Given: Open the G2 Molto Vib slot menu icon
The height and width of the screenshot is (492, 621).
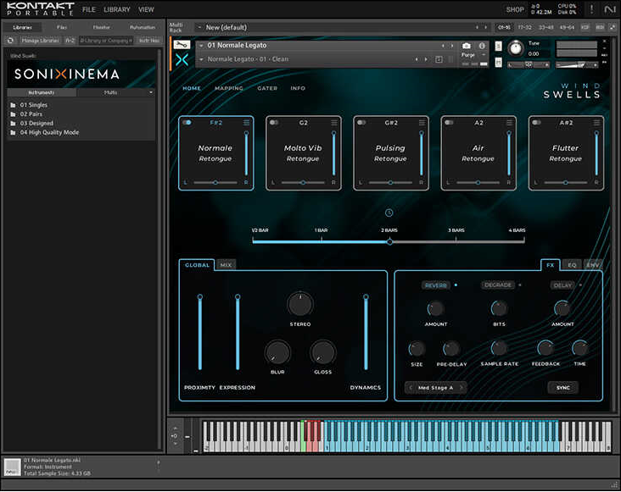Looking at the screenshot, I should coord(334,123).
